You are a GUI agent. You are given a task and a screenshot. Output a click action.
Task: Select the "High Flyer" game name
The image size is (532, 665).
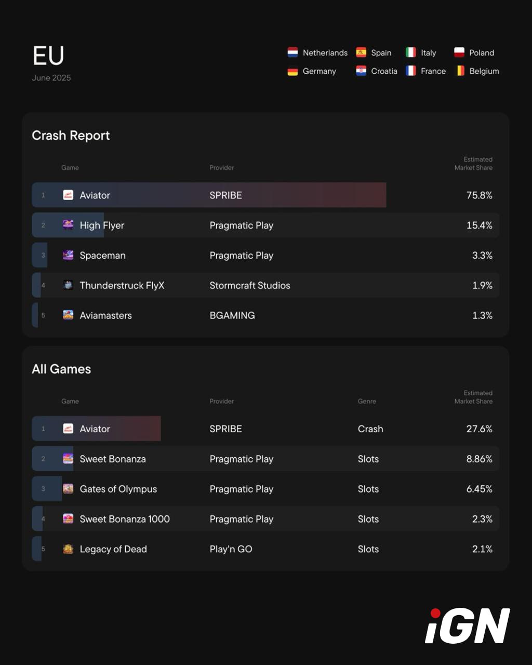(102, 225)
